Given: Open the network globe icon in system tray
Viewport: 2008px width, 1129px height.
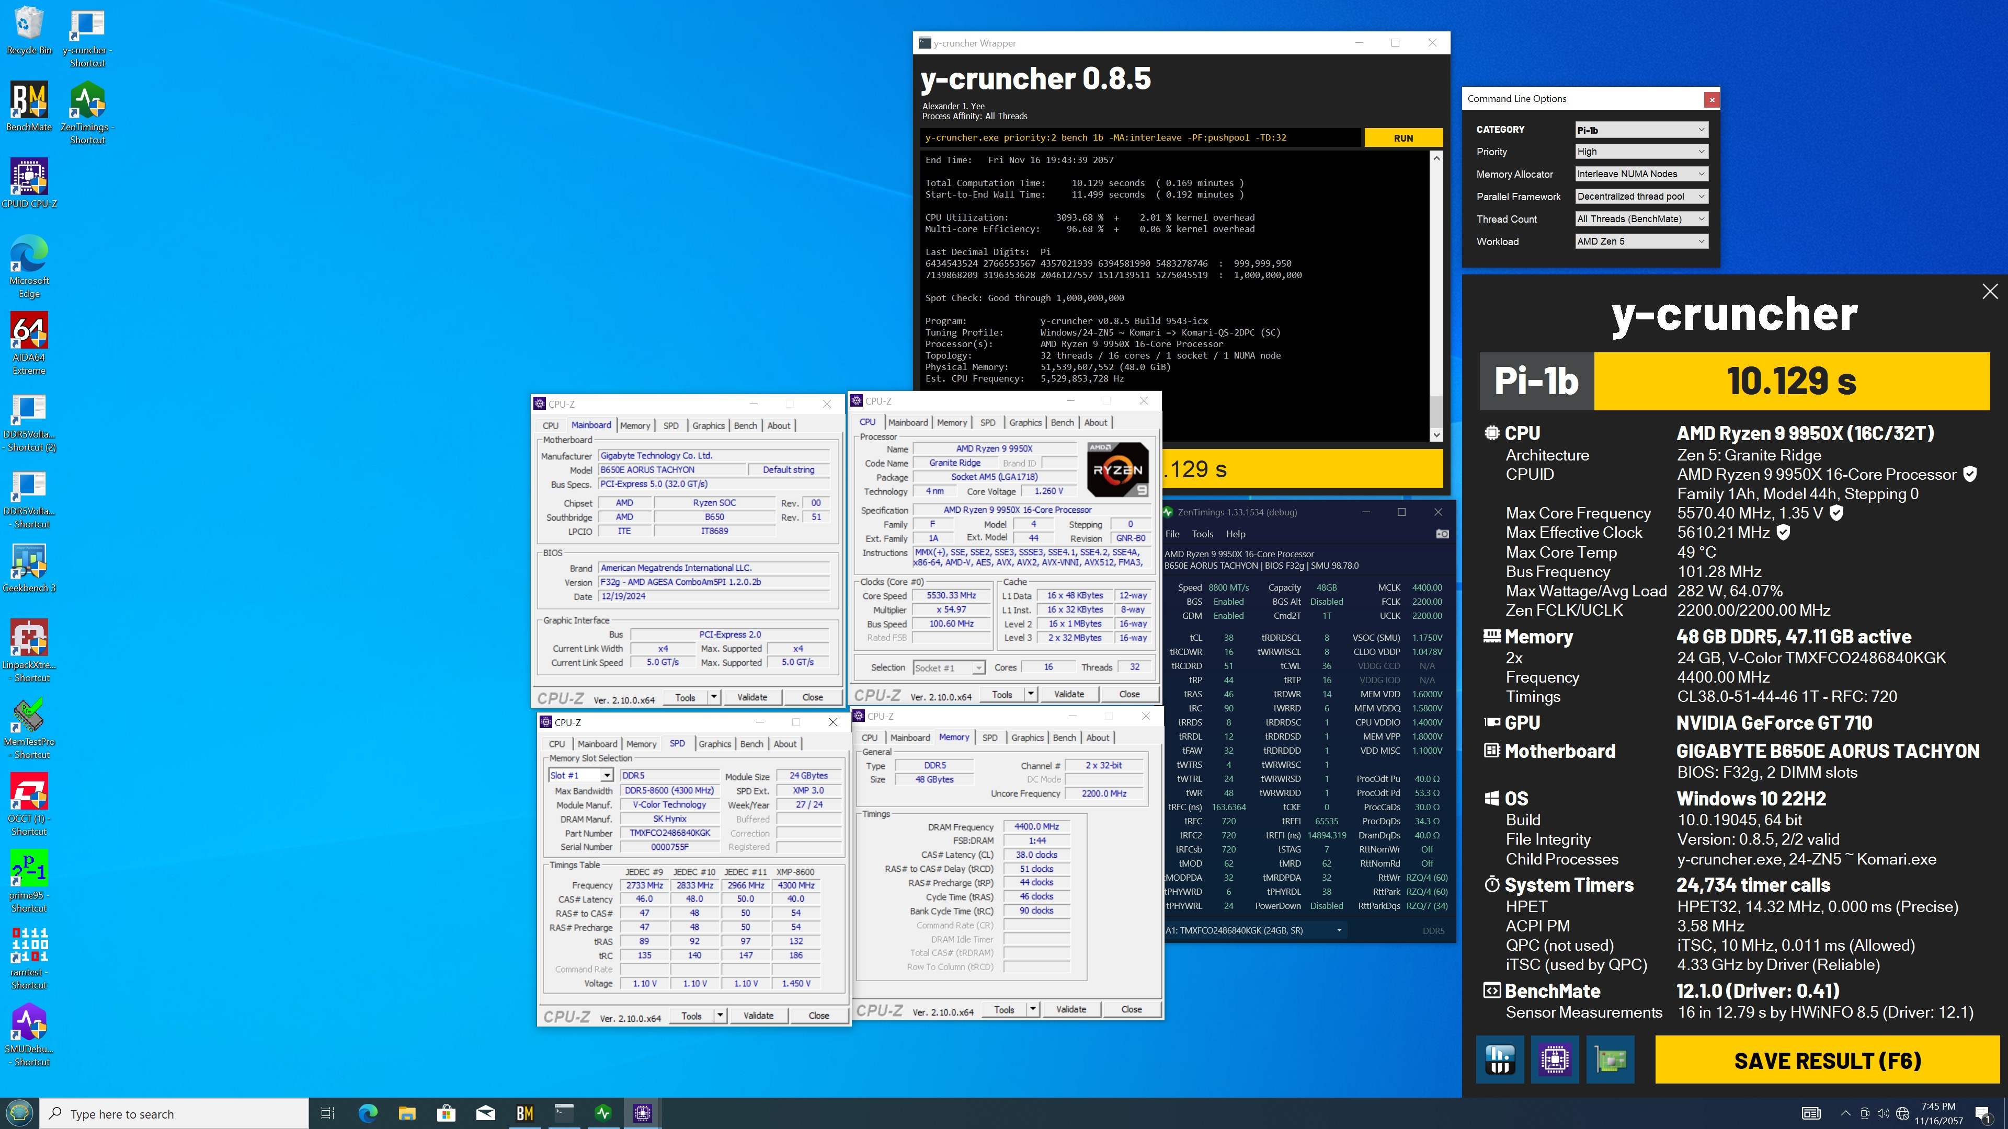Looking at the screenshot, I should 1903,1113.
